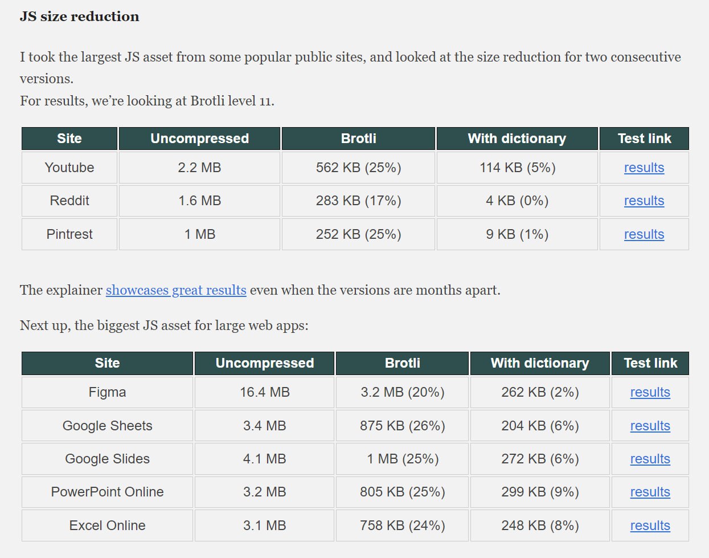Screen dimensions: 709x558
Task: Click the 'JS size reduction' heading
Action: 80,17
